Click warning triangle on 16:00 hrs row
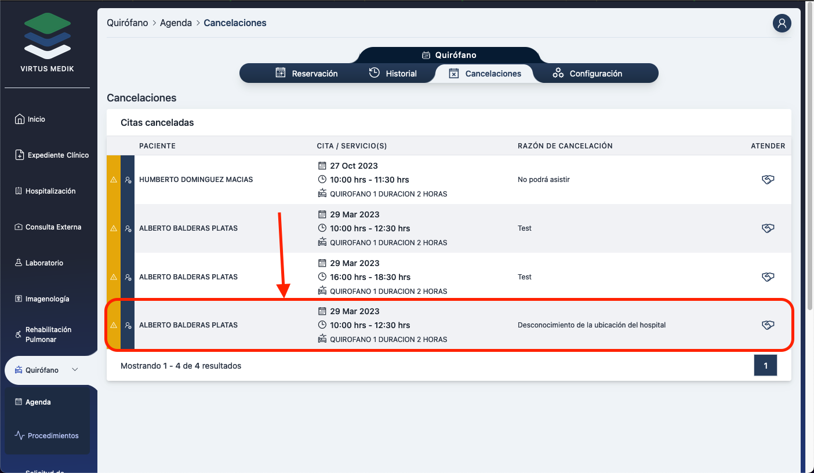Image resolution: width=814 pixels, height=473 pixels. [x=114, y=277]
